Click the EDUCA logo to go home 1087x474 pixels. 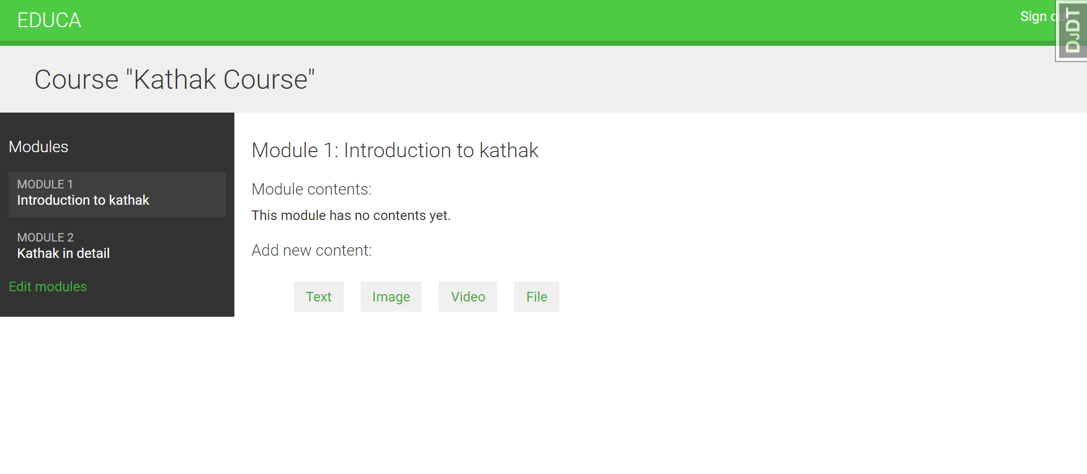point(49,20)
